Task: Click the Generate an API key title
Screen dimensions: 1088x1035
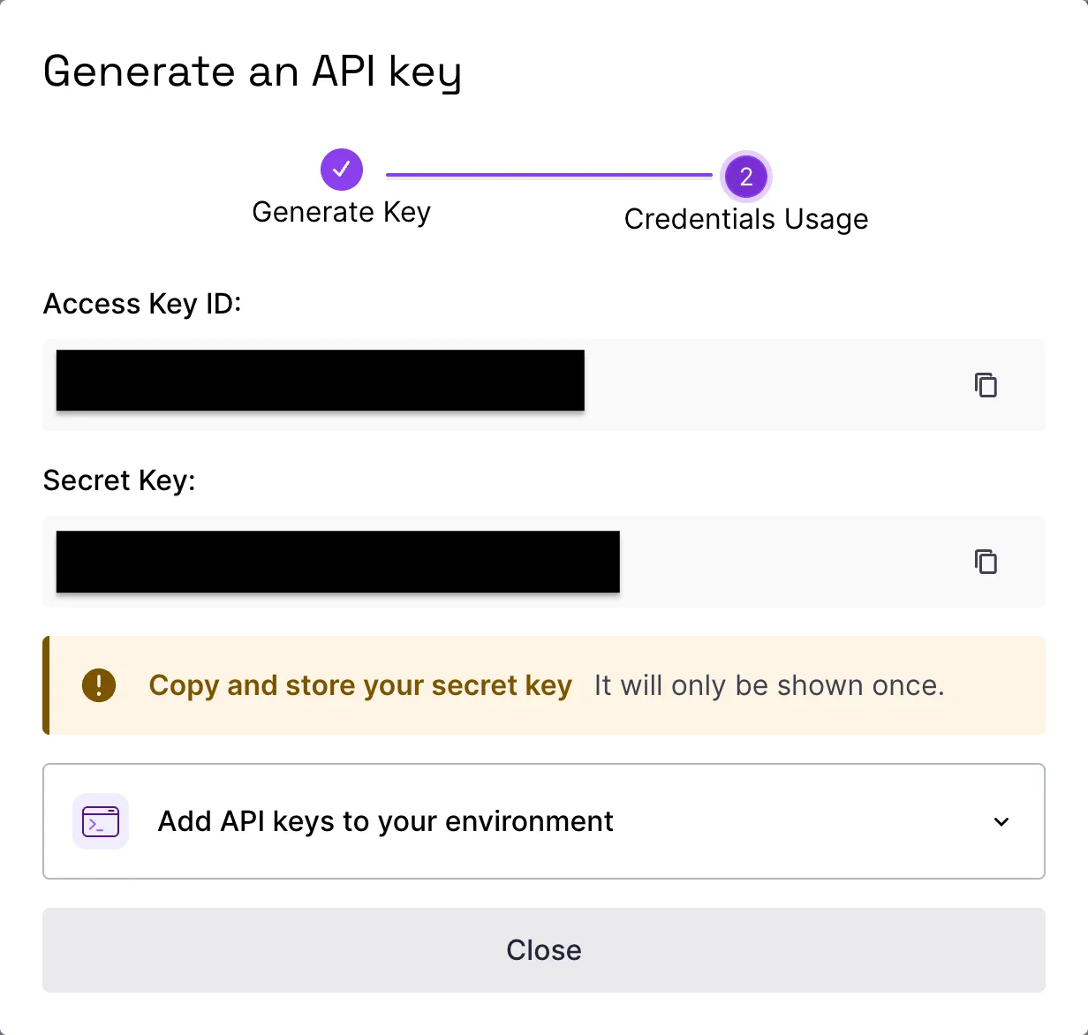Action: [253, 72]
